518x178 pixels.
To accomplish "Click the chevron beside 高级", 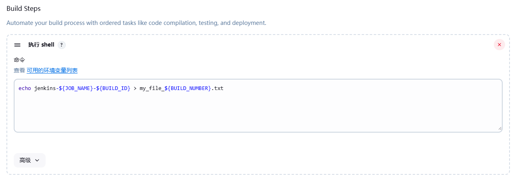I will [x=37, y=160].
